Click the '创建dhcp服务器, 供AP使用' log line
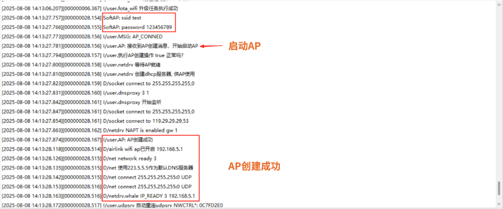Screen dimensions: 503x209 98,74
